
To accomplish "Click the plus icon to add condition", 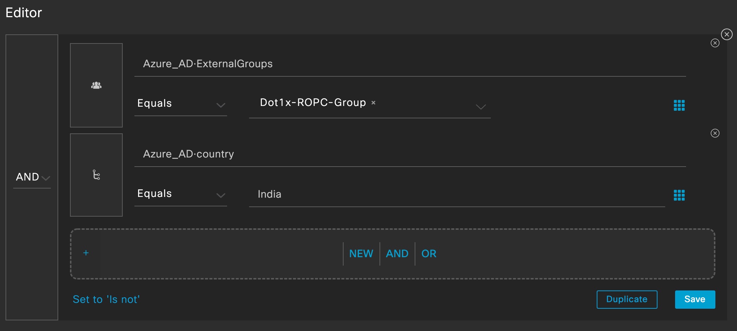I will [86, 253].
